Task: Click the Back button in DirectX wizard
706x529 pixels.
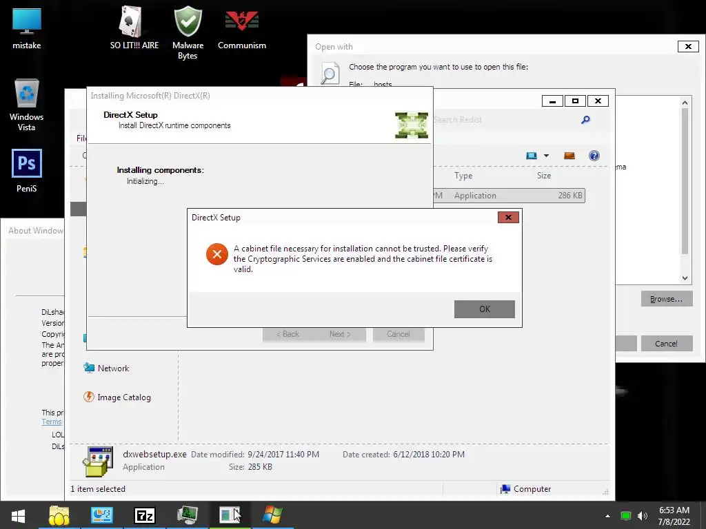Action: click(288, 334)
